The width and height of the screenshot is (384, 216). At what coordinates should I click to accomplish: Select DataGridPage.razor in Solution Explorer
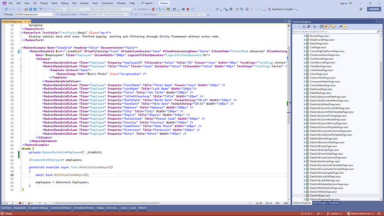tap(320, 195)
